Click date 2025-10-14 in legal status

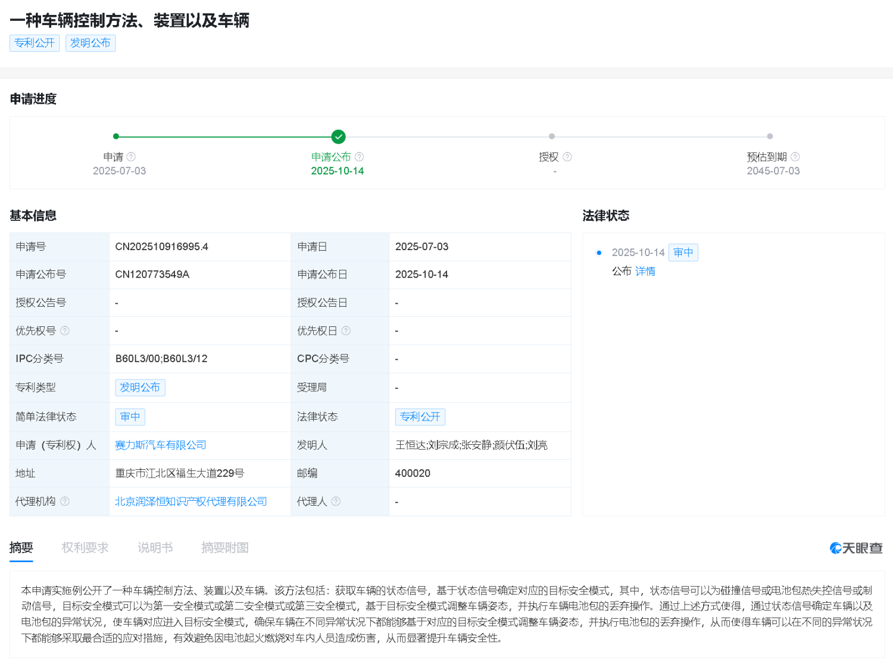(638, 252)
